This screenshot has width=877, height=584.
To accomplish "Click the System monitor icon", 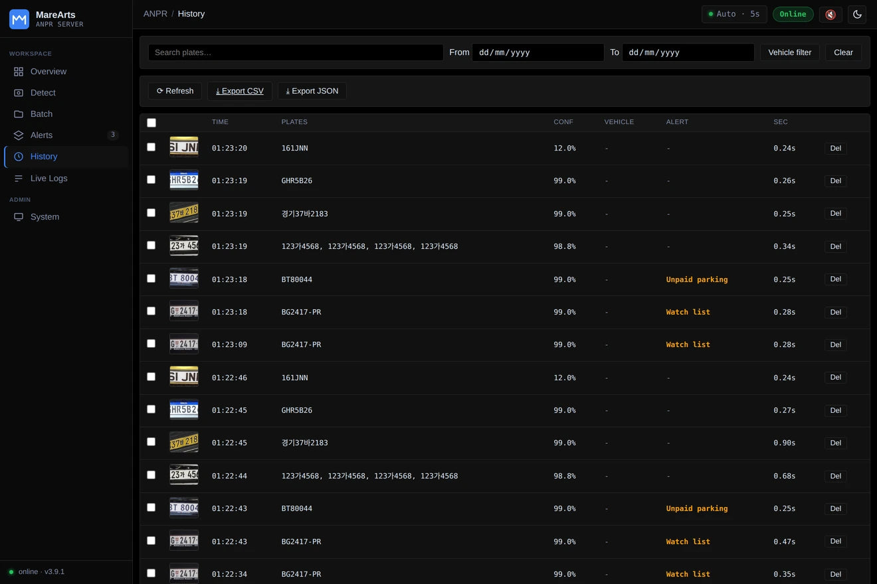I will (19, 217).
